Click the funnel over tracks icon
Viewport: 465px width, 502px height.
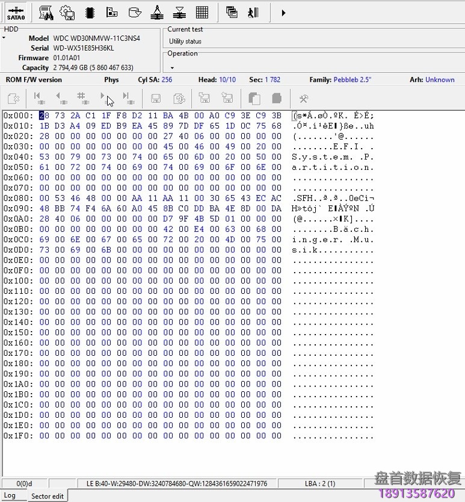pyautogui.click(x=179, y=13)
